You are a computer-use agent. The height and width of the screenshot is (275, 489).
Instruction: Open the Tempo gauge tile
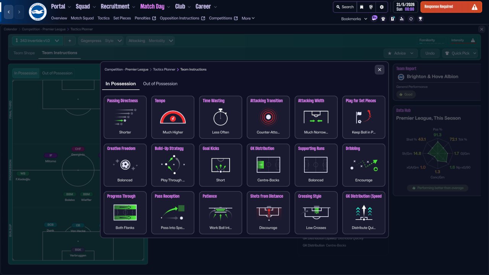[173, 117]
